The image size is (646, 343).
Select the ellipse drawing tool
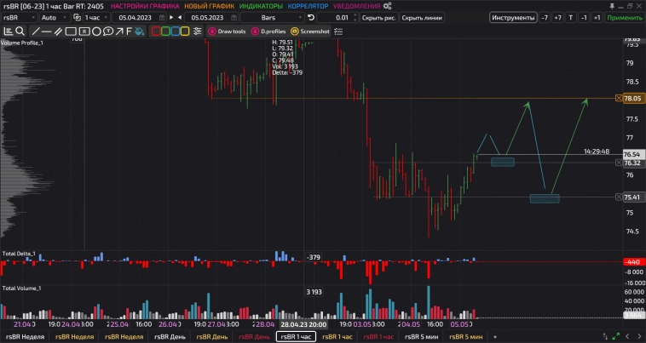pyautogui.click(x=96, y=31)
